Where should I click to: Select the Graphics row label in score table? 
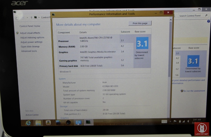(x=63, y=52)
